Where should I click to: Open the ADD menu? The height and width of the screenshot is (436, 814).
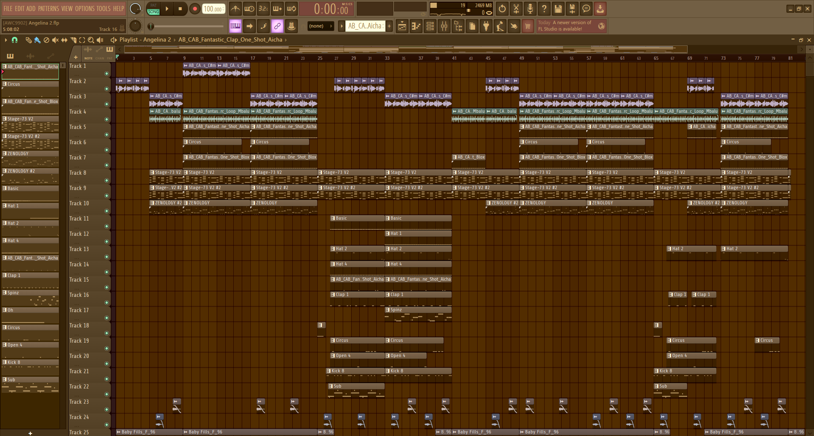pos(31,8)
